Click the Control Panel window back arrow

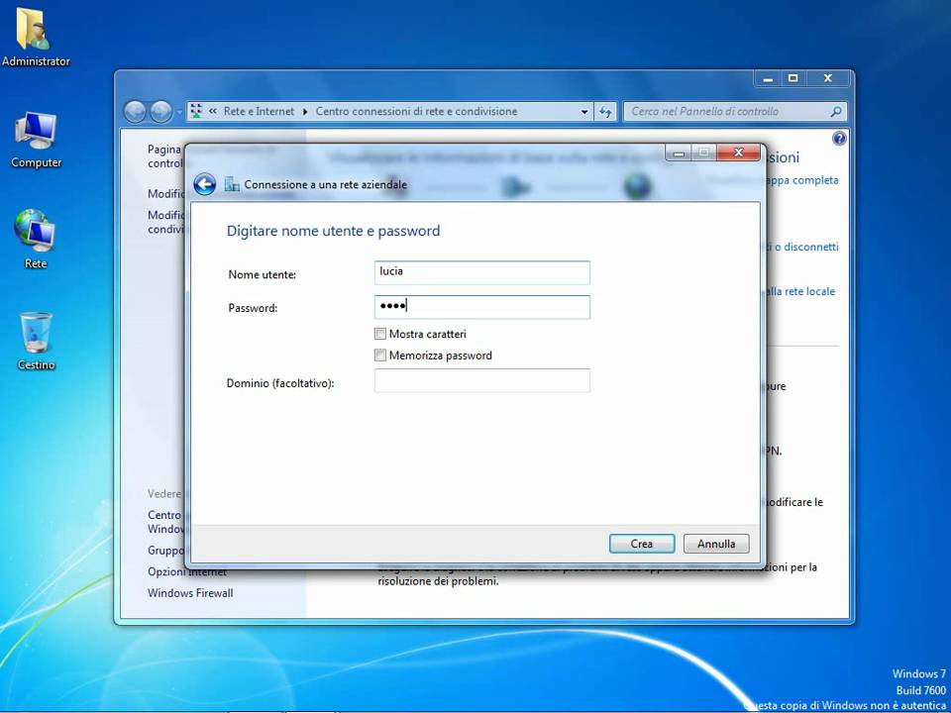(x=135, y=112)
